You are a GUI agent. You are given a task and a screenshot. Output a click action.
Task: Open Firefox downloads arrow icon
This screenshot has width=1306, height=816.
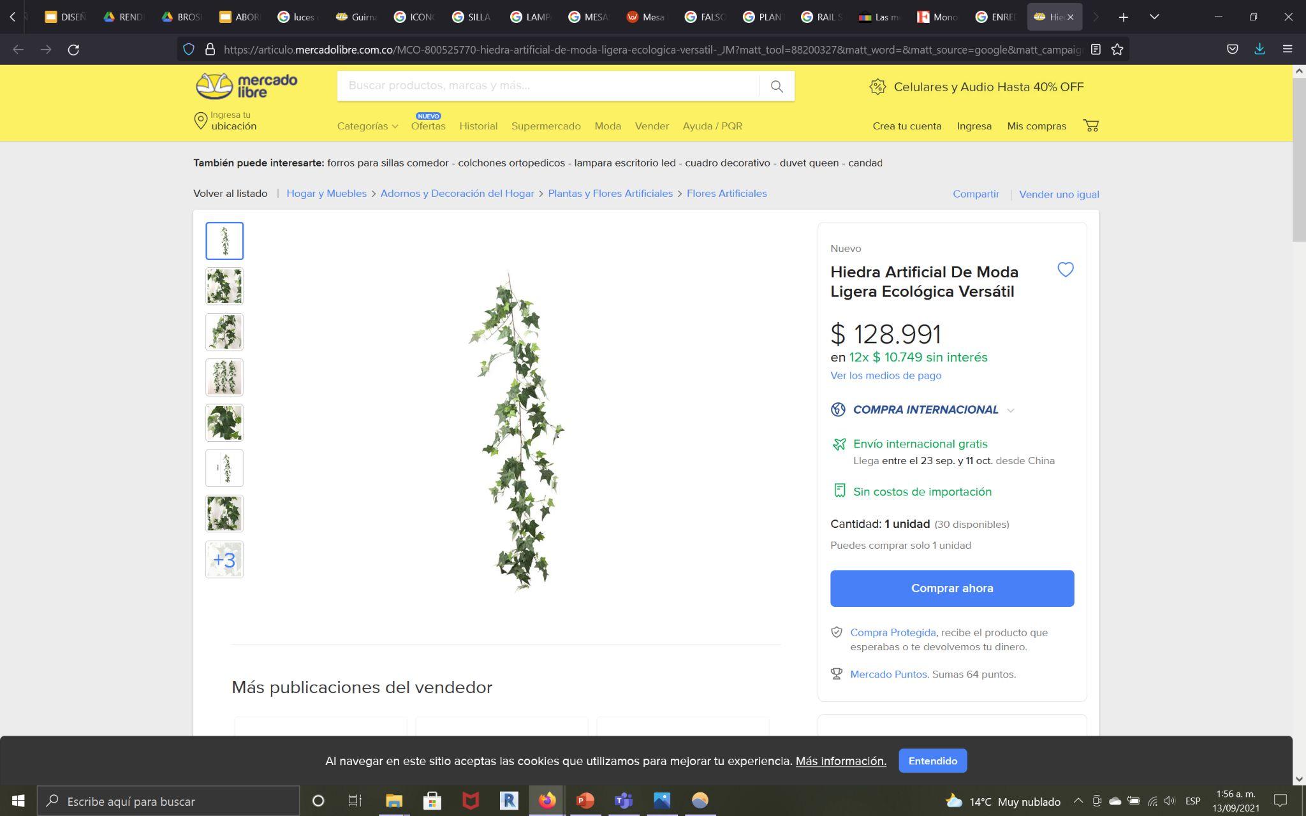(1259, 49)
